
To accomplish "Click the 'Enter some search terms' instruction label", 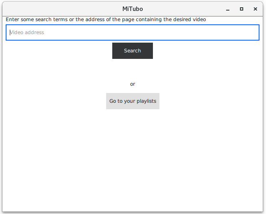I will point(106,19).
